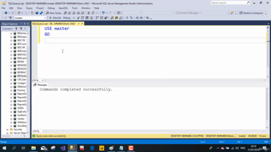Expand the Factory database node
Screen dimensions: 271x152
click(11, 90)
